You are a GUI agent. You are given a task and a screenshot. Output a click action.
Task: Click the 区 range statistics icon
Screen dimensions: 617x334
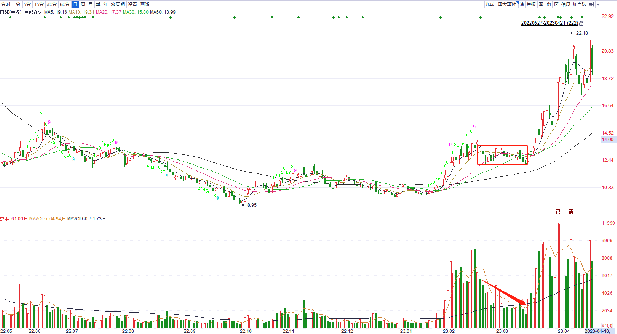556,5
